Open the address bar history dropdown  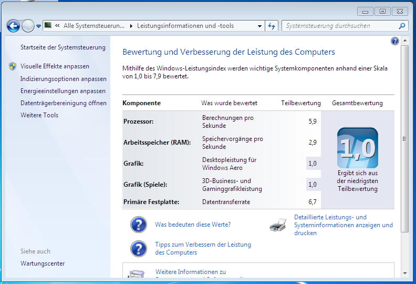(x=259, y=26)
